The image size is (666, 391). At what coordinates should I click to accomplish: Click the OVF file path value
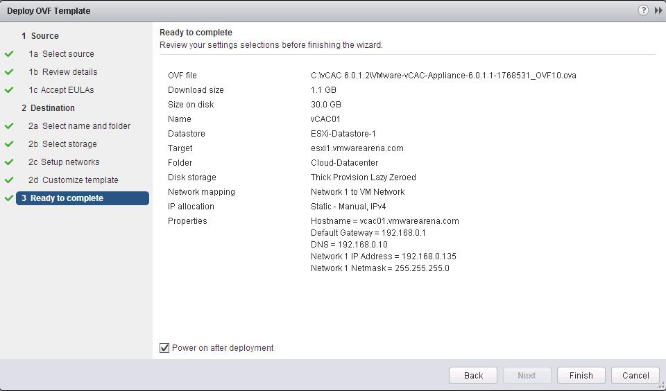[443, 76]
